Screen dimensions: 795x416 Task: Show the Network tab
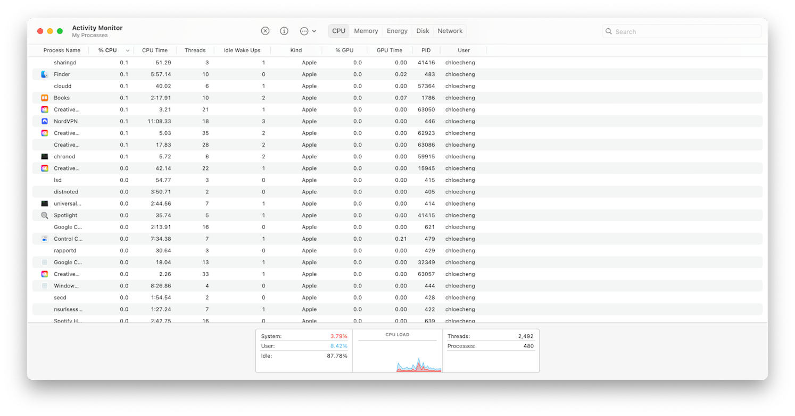(450, 31)
